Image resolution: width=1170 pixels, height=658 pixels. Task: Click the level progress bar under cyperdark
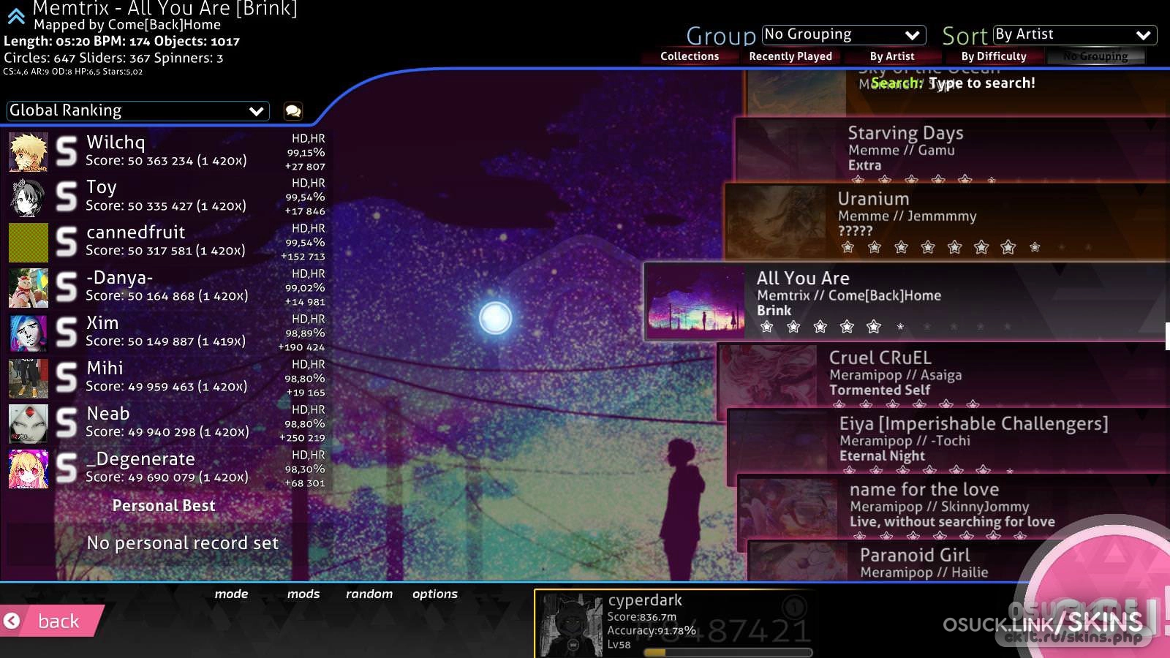(x=727, y=652)
